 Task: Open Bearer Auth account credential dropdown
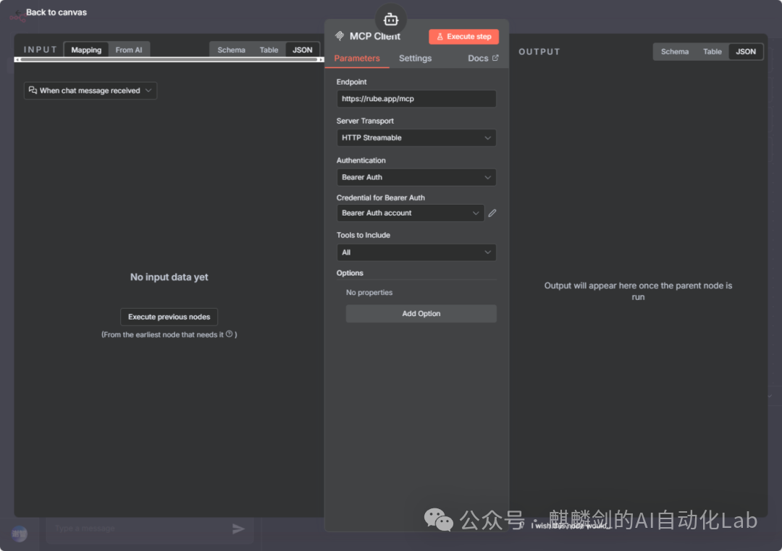pos(411,213)
